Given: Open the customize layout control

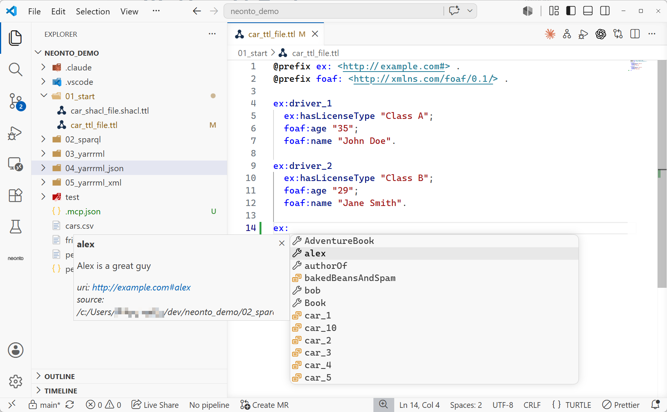Looking at the screenshot, I should tap(554, 11).
